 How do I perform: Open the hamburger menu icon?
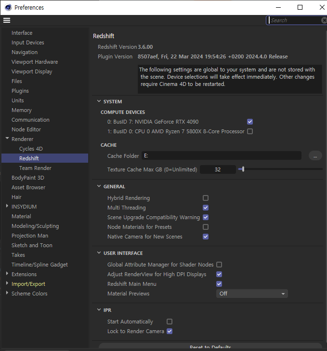7,20
